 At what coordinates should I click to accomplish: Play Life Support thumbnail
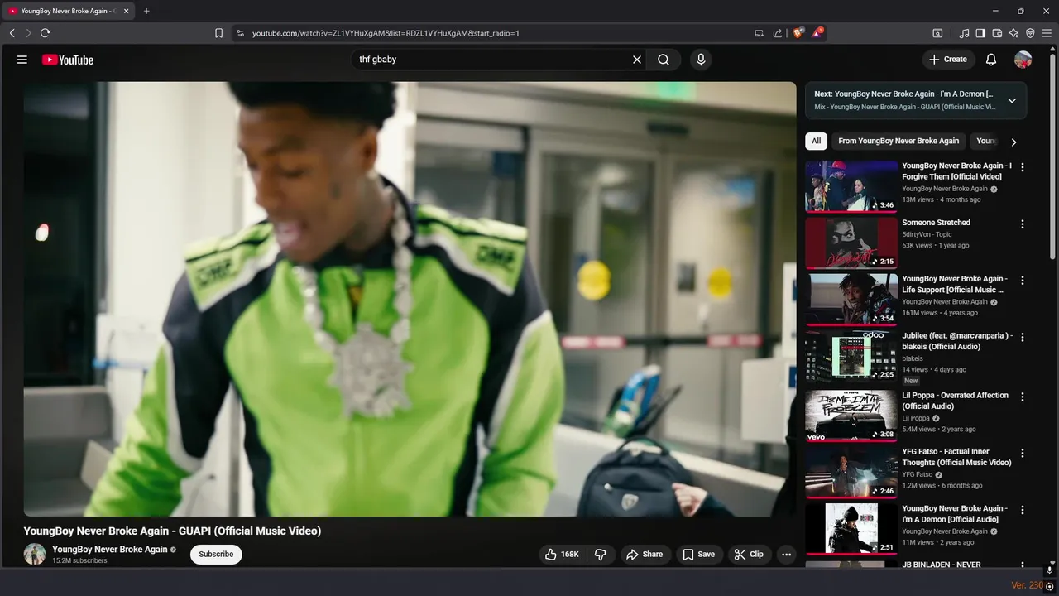tap(851, 300)
